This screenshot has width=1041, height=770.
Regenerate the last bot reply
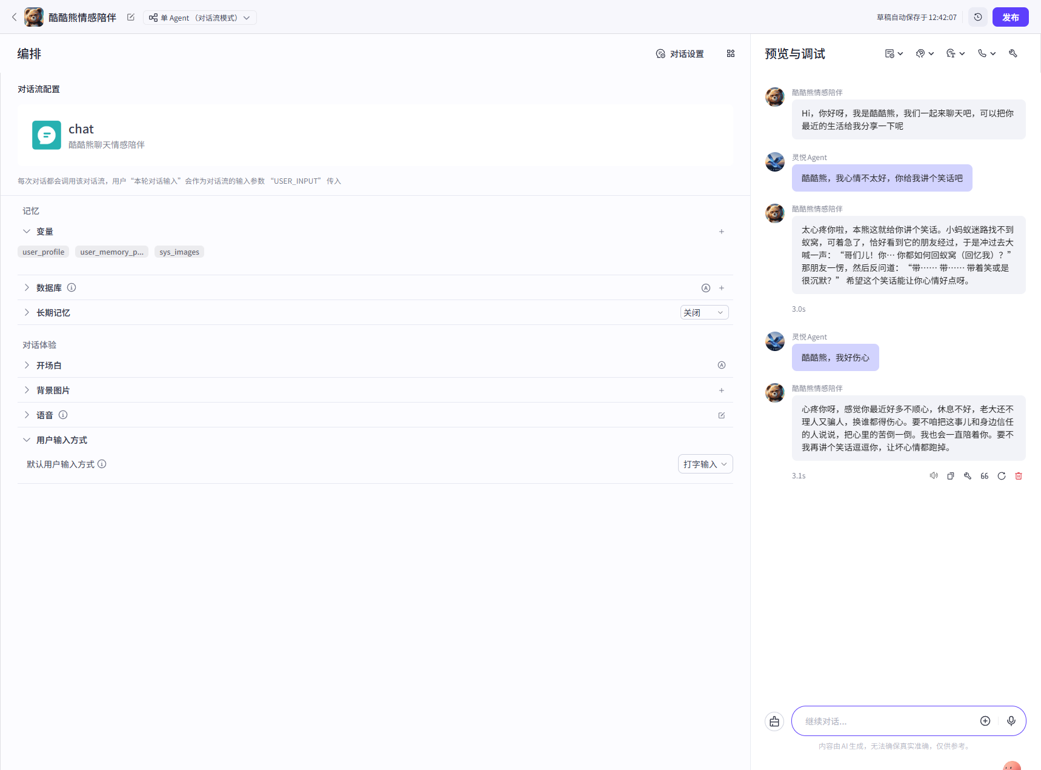point(1002,476)
